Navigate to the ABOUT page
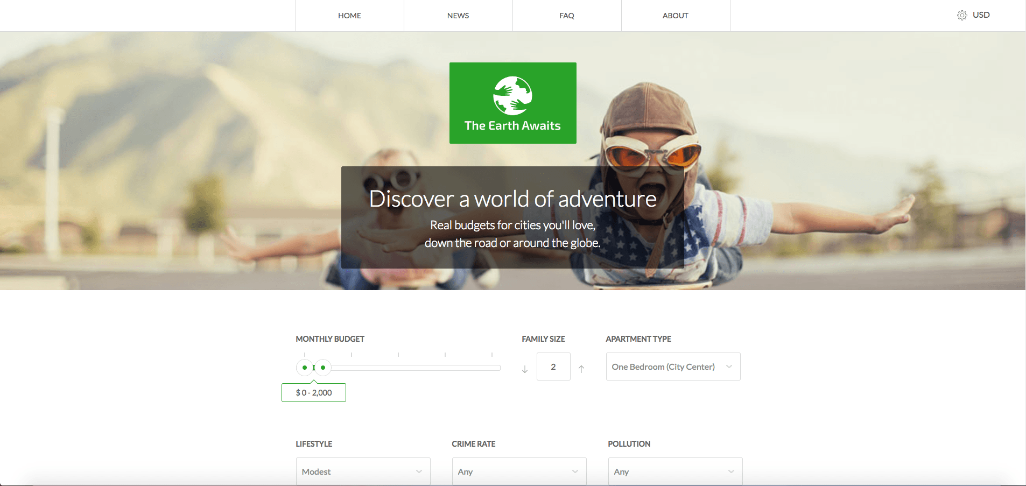Image resolution: width=1026 pixels, height=486 pixels. pos(675,16)
